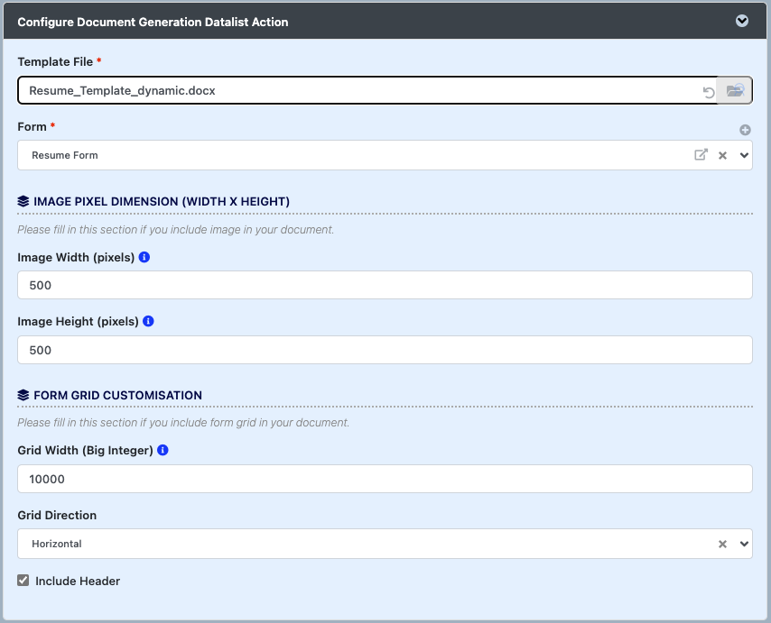Image resolution: width=771 pixels, height=623 pixels.
Task: Expand the Form dropdown arrow
Action: click(744, 155)
